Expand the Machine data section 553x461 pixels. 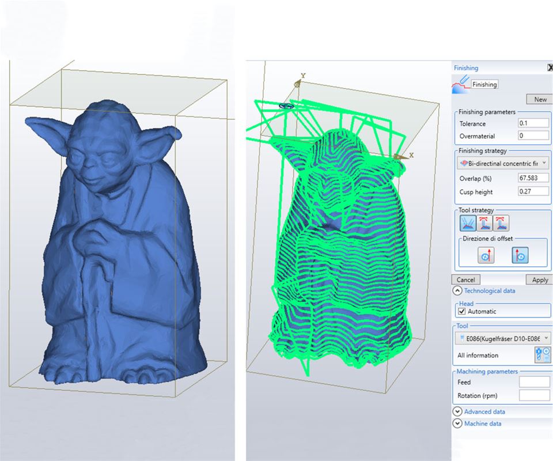tap(457, 424)
